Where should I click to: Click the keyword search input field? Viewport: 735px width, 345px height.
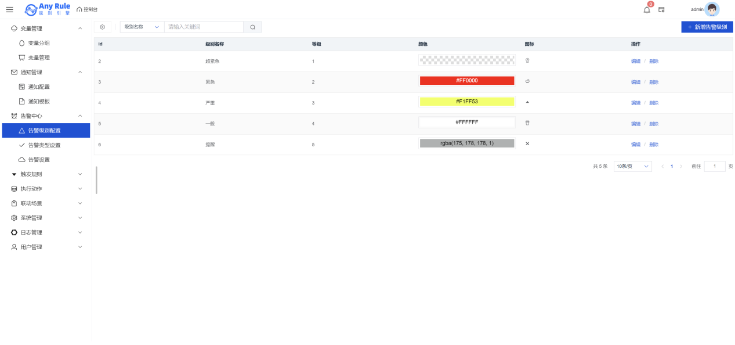(204, 27)
